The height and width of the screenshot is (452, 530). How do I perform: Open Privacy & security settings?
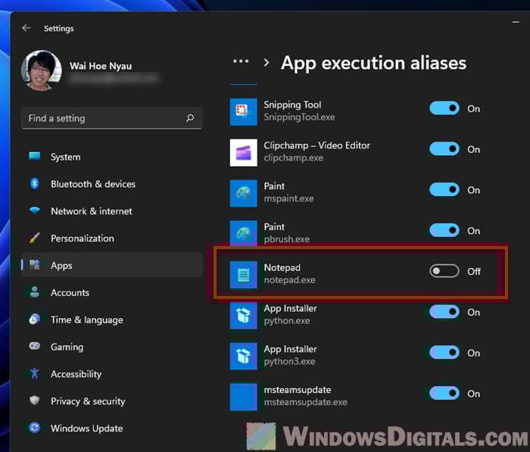pyautogui.click(x=111, y=401)
